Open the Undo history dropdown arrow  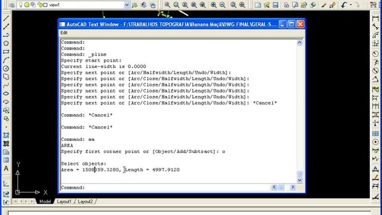350,5
